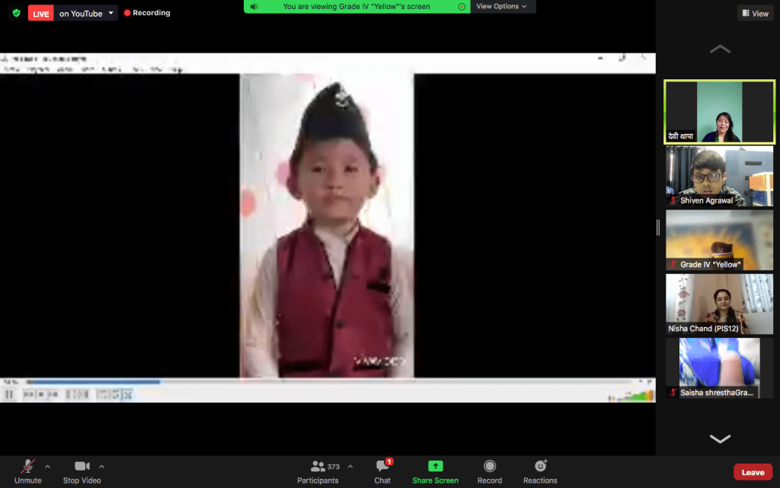The height and width of the screenshot is (488, 780).
Task: Select Shiven Agrawal's video thumbnail
Action: pyautogui.click(x=720, y=176)
